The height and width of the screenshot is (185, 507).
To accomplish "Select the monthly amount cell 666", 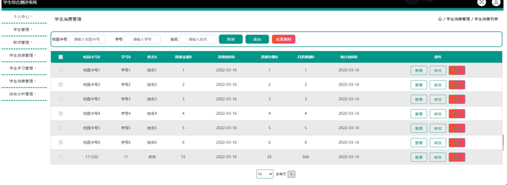I will (x=306, y=157).
